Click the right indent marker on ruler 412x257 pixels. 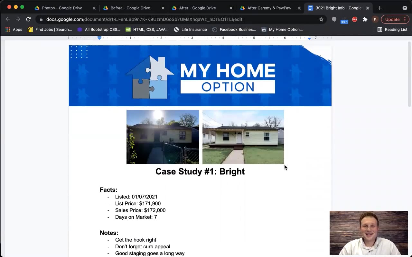(x=309, y=38)
